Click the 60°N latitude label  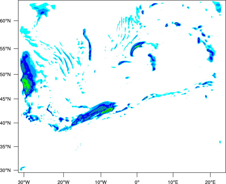[x=5, y=21]
